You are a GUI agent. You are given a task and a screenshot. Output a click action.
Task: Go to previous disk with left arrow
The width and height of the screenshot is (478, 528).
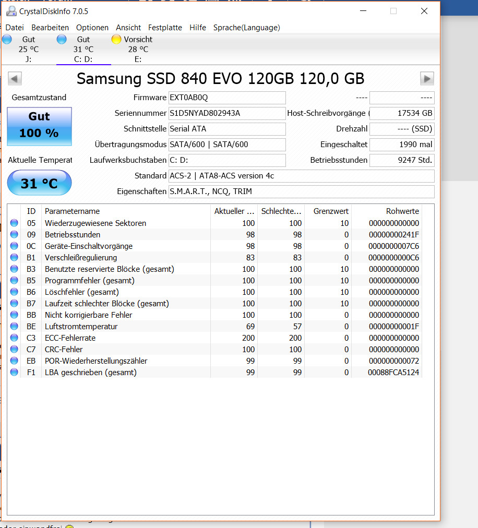coord(15,79)
